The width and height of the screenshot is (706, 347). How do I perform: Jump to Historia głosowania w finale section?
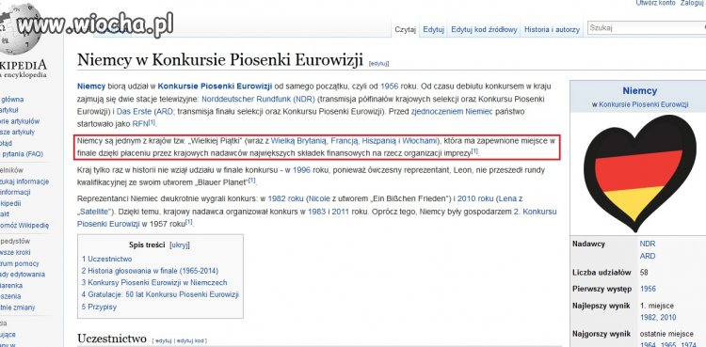pos(150,271)
